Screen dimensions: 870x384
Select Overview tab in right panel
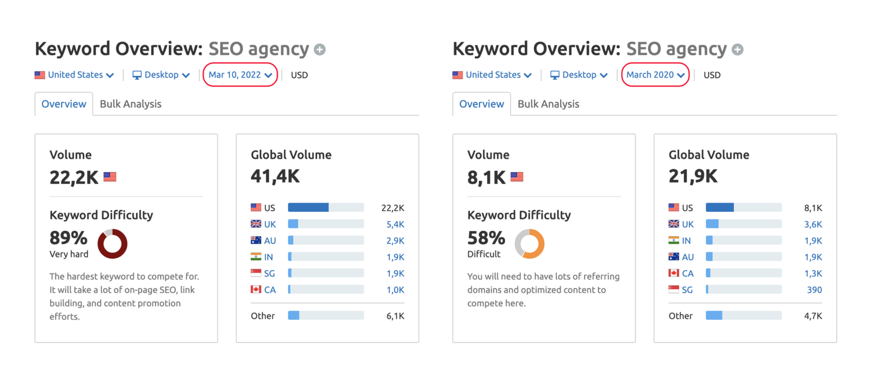[481, 104]
